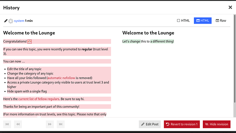Select side-by-side HTML view
This screenshot has width=236, height=133.
click(x=202, y=21)
